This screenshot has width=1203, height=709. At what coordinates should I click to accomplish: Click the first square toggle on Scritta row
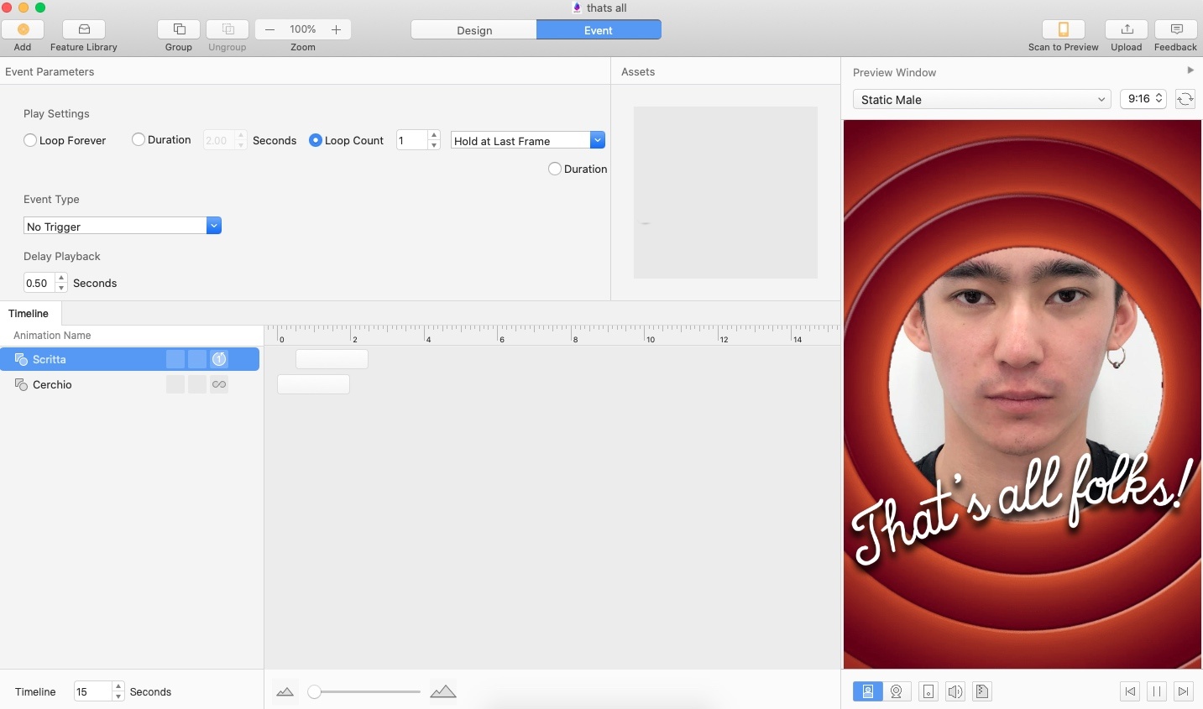tap(175, 359)
